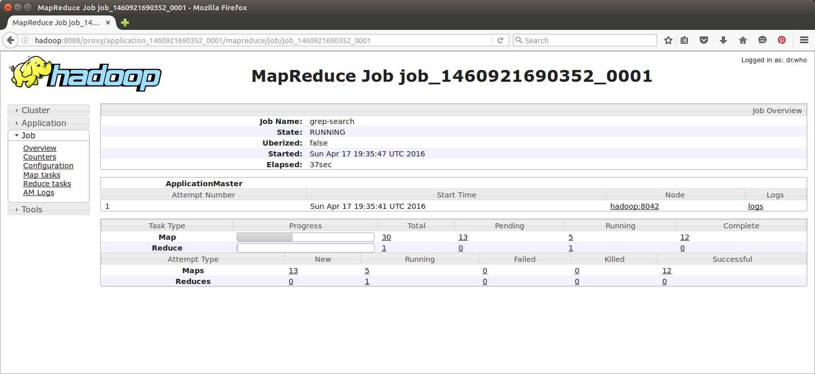Image resolution: width=815 pixels, height=374 pixels.
Task: Click the Hadoop elephant logo
Action: 85,74
